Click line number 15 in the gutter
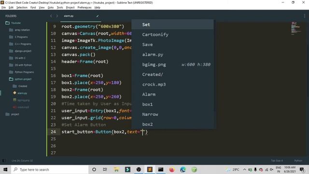This screenshot has height=174, width=309. pyautogui.click(x=53, y=69)
